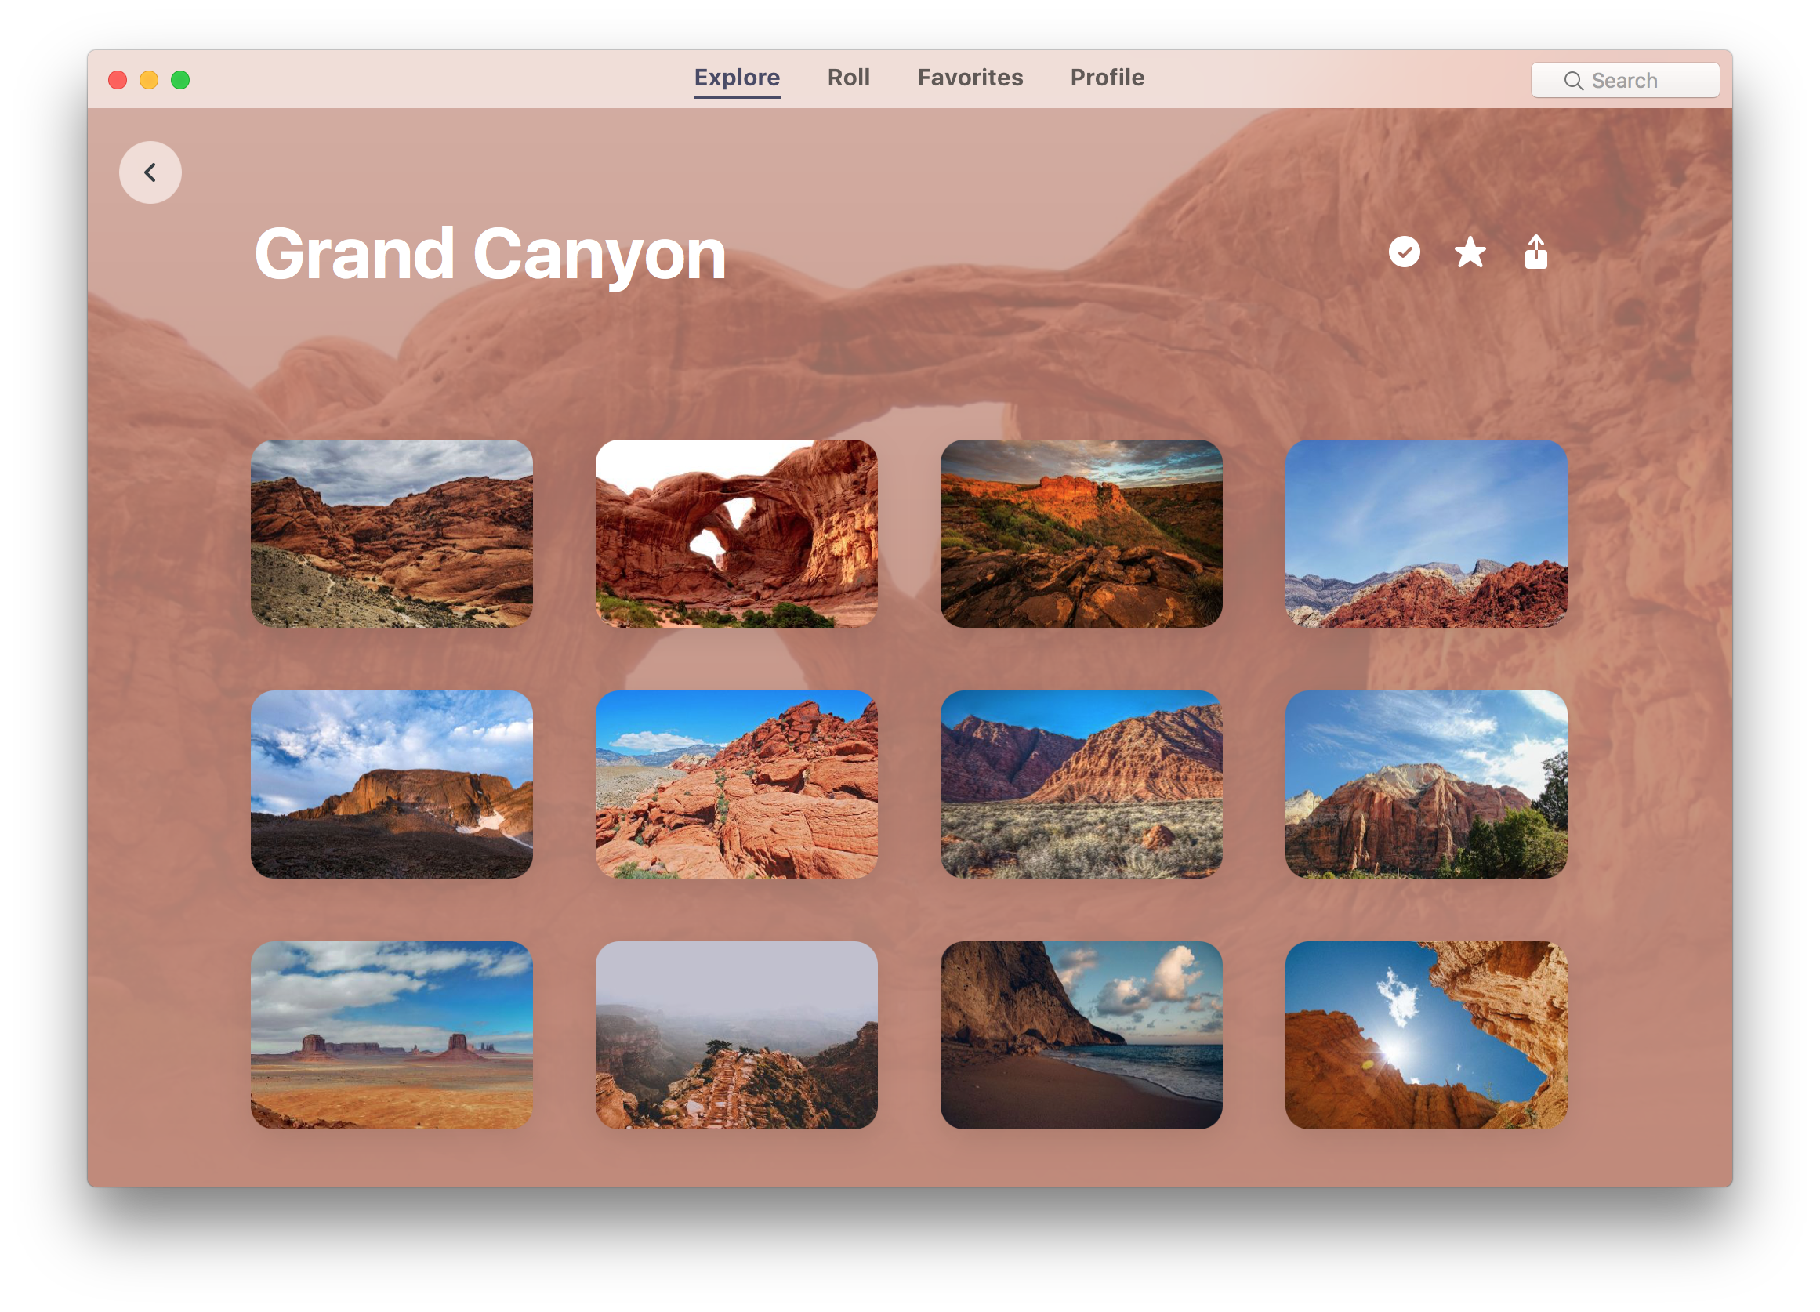Open the sun through canyon opening photo
The width and height of the screenshot is (1820, 1312).
coord(1425,1035)
